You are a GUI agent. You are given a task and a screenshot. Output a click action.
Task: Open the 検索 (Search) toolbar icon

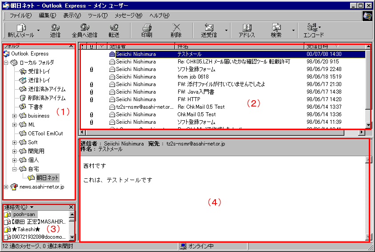[x=276, y=28]
